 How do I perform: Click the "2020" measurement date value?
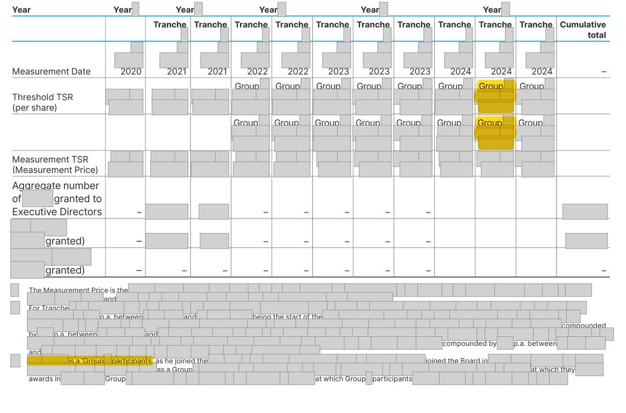(131, 72)
